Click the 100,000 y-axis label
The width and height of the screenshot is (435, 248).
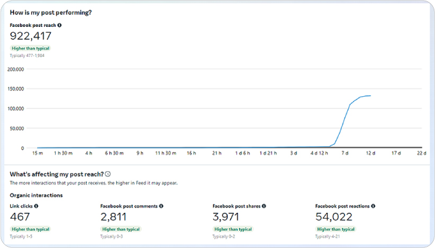pos(16,109)
